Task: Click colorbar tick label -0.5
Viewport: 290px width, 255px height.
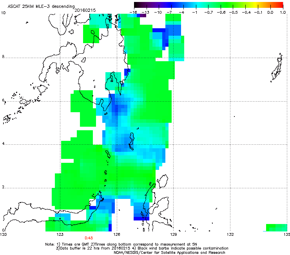Action: pyautogui.click(x=234, y=13)
